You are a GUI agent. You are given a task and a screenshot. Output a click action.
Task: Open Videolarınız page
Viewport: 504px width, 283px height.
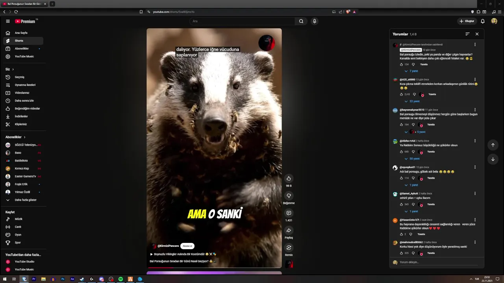pos(23,93)
